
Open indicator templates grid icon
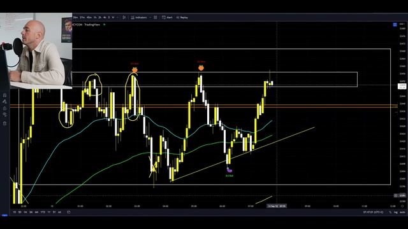pos(156,17)
